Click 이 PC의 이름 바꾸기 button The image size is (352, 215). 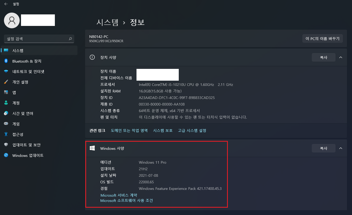[x=323, y=38]
